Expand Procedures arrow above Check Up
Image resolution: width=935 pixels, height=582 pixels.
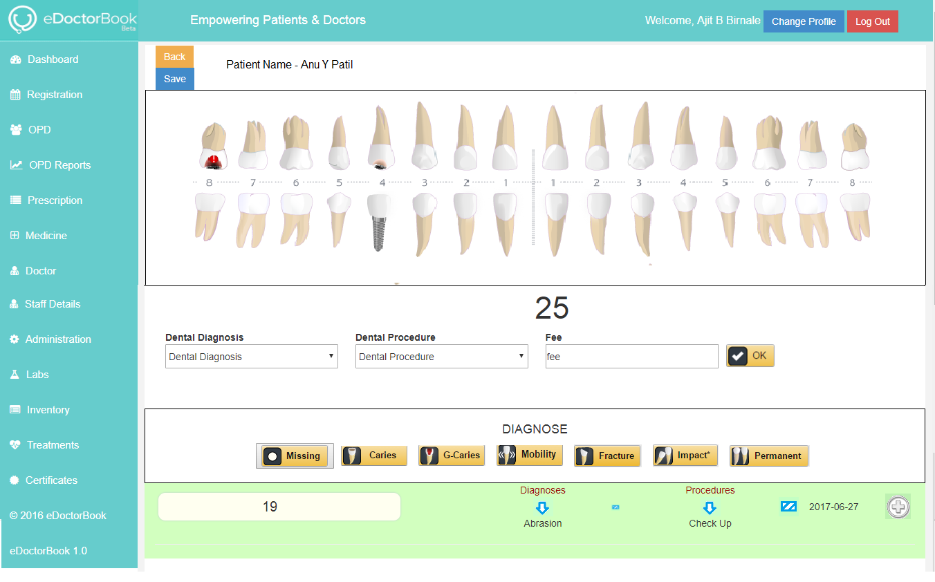(x=710, y=508)
